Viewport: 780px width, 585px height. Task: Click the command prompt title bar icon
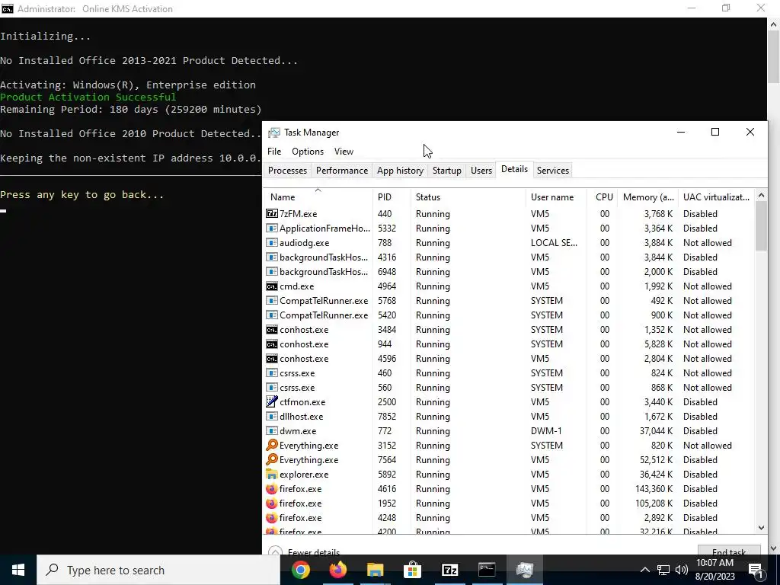(7, 8)
